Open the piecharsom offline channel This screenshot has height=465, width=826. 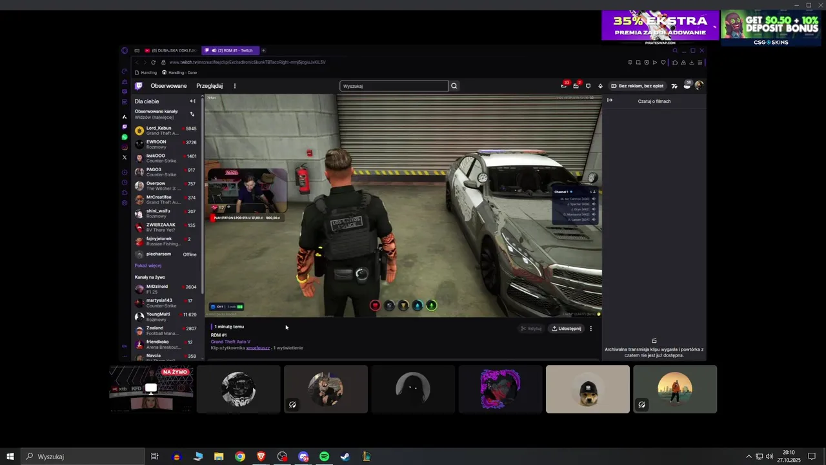pyautogui.click(x=166, y=254)
